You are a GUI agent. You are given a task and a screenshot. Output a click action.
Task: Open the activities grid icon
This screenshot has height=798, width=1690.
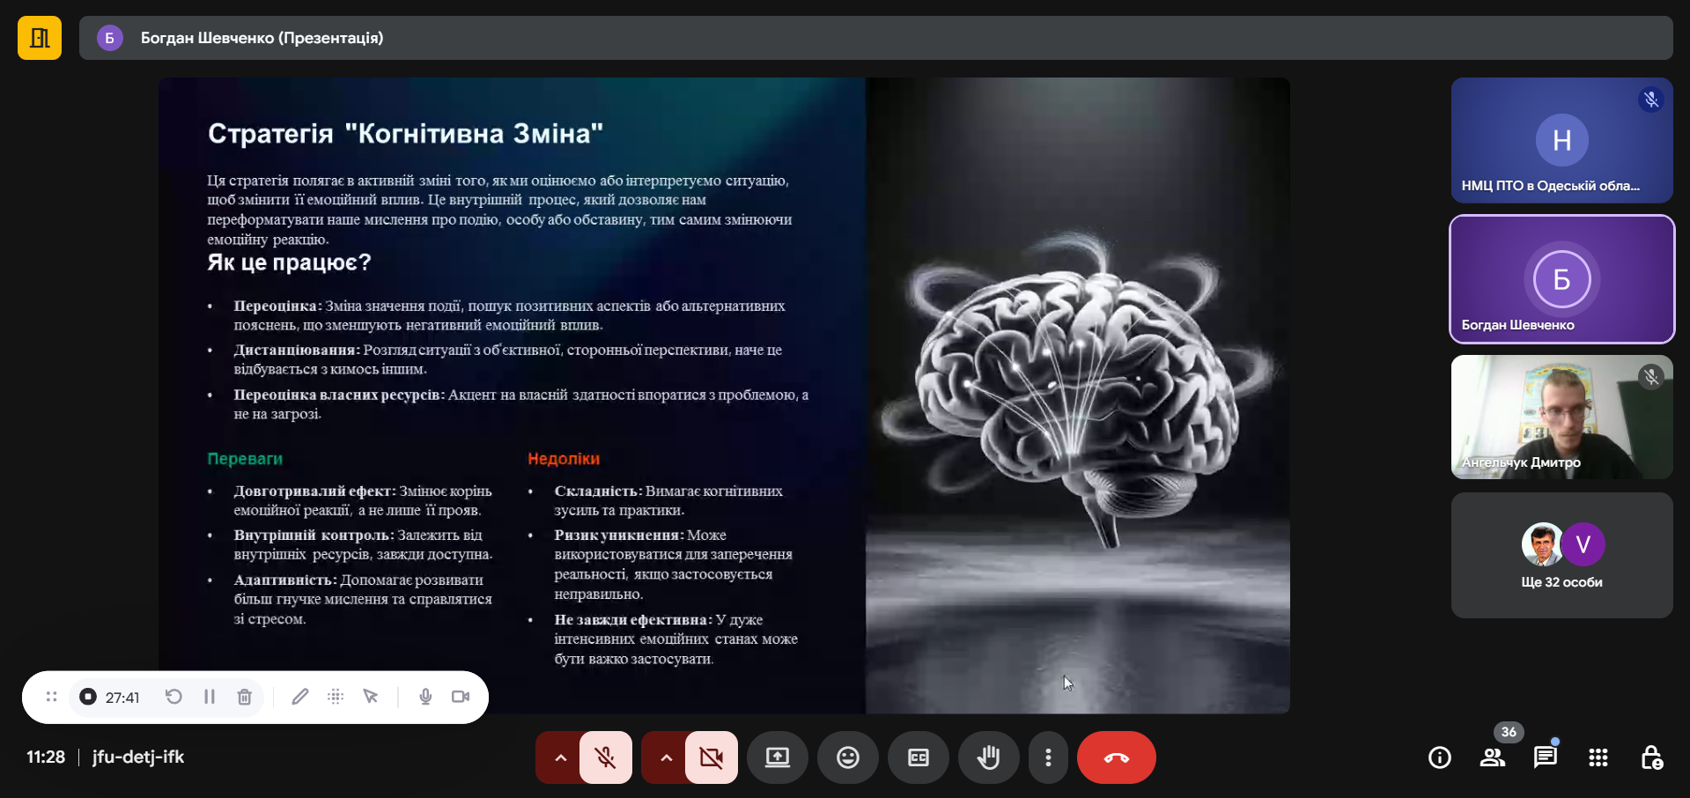coord(1598,757)
